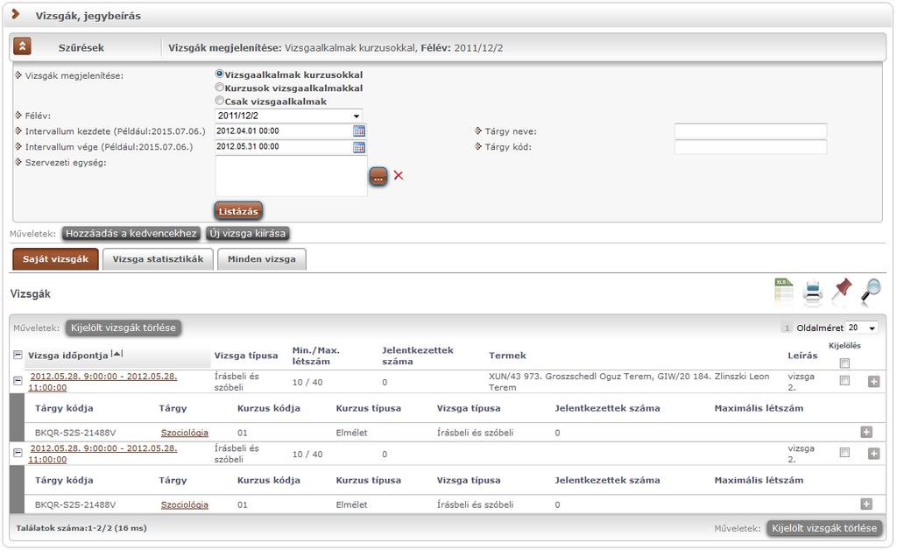
Task: Check the first exam row checkbox
Action: (x=844, y=380)
